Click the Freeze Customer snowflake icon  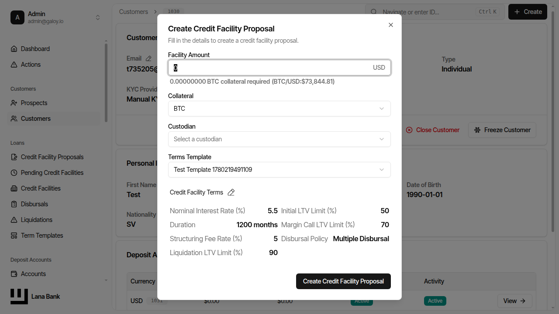point(477,130)
